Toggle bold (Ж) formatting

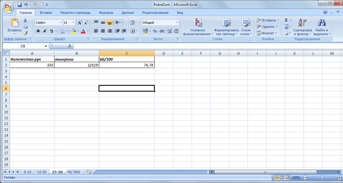tap(38, 31)
